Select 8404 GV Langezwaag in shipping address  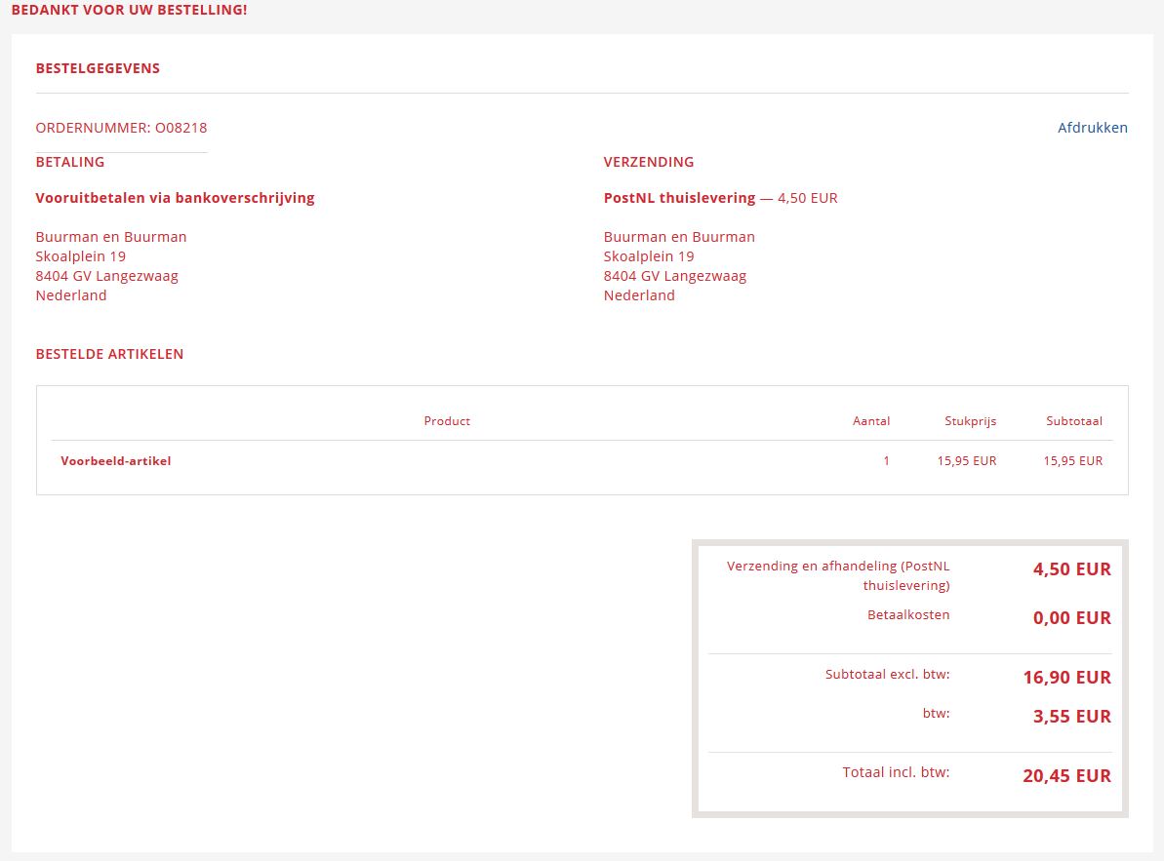tap(675, 276)
